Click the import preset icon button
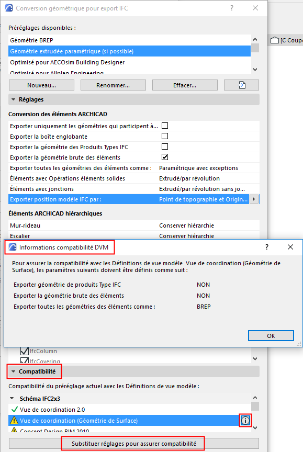 coord(241,85)
